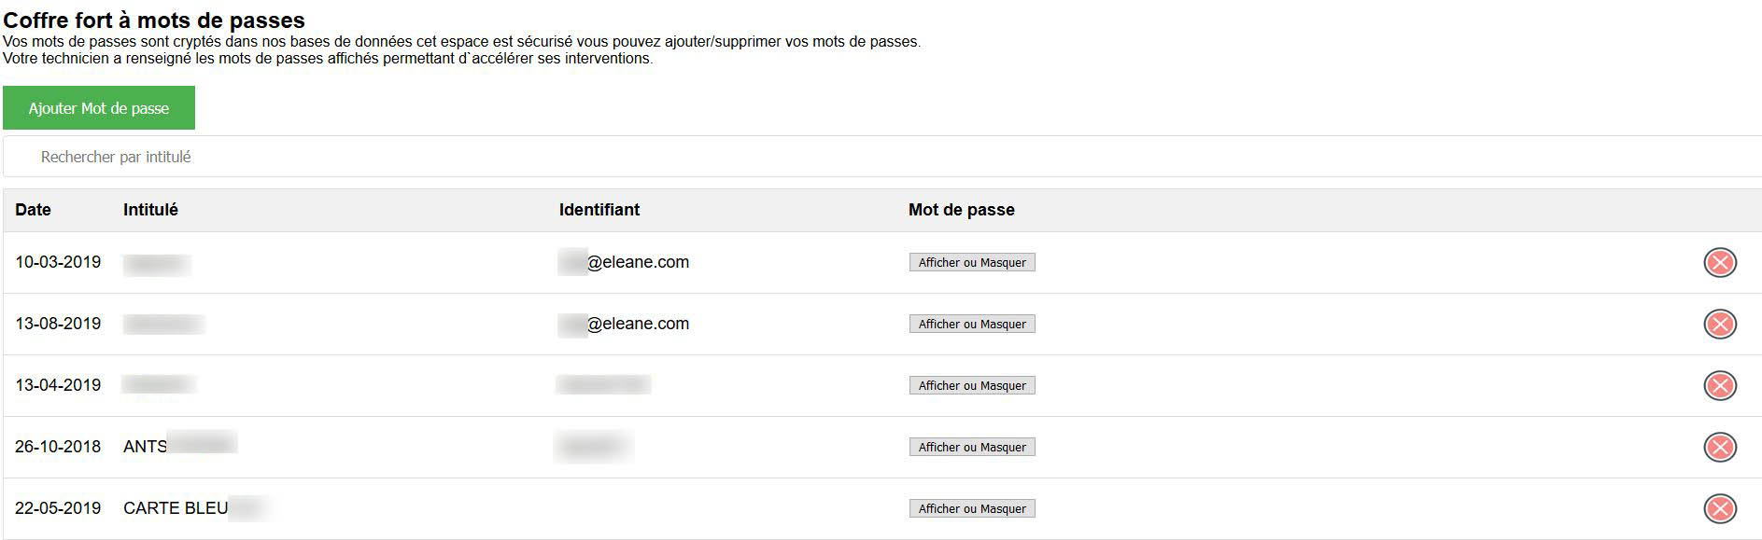Reveal the ANTS password
Screen dimensions: 1762x540
[972, 448]
